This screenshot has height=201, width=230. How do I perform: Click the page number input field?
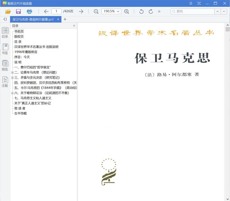56,11
